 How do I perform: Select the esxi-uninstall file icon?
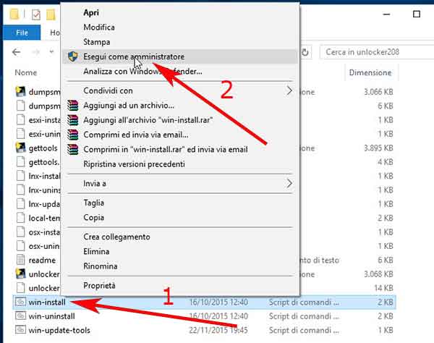[x=21, y=134]
